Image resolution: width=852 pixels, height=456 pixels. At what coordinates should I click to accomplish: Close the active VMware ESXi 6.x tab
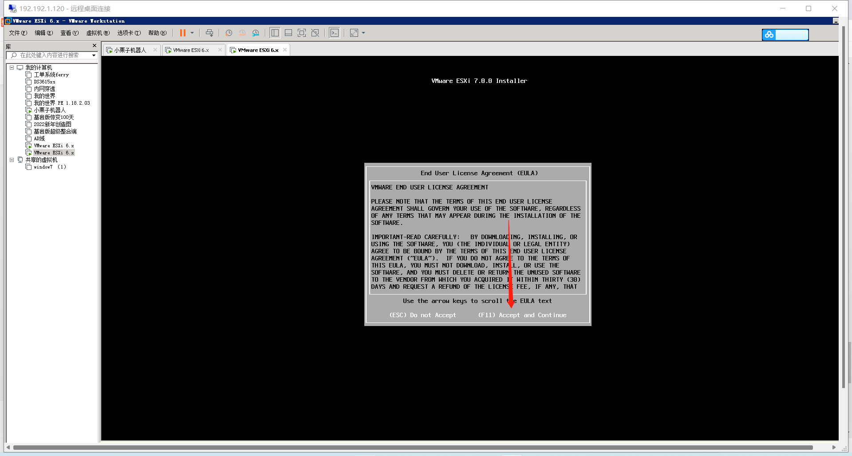285,50
